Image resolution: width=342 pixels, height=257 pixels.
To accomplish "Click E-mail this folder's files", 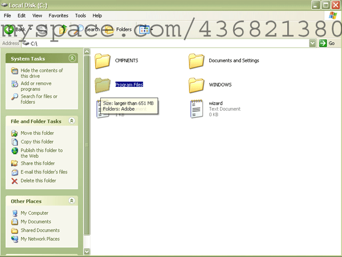I will (44, 172).
